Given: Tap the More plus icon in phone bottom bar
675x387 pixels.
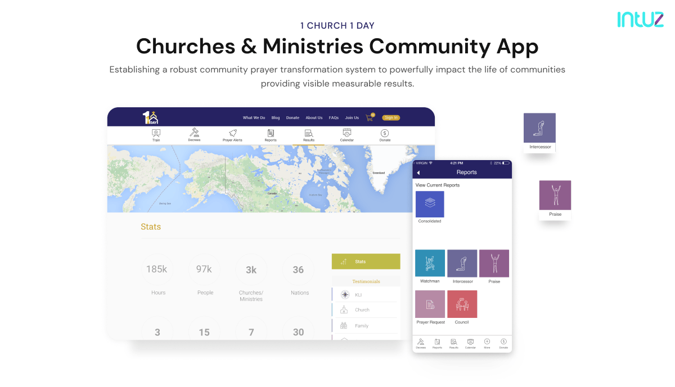Looking at the screenshot, I should pos(487,343).
